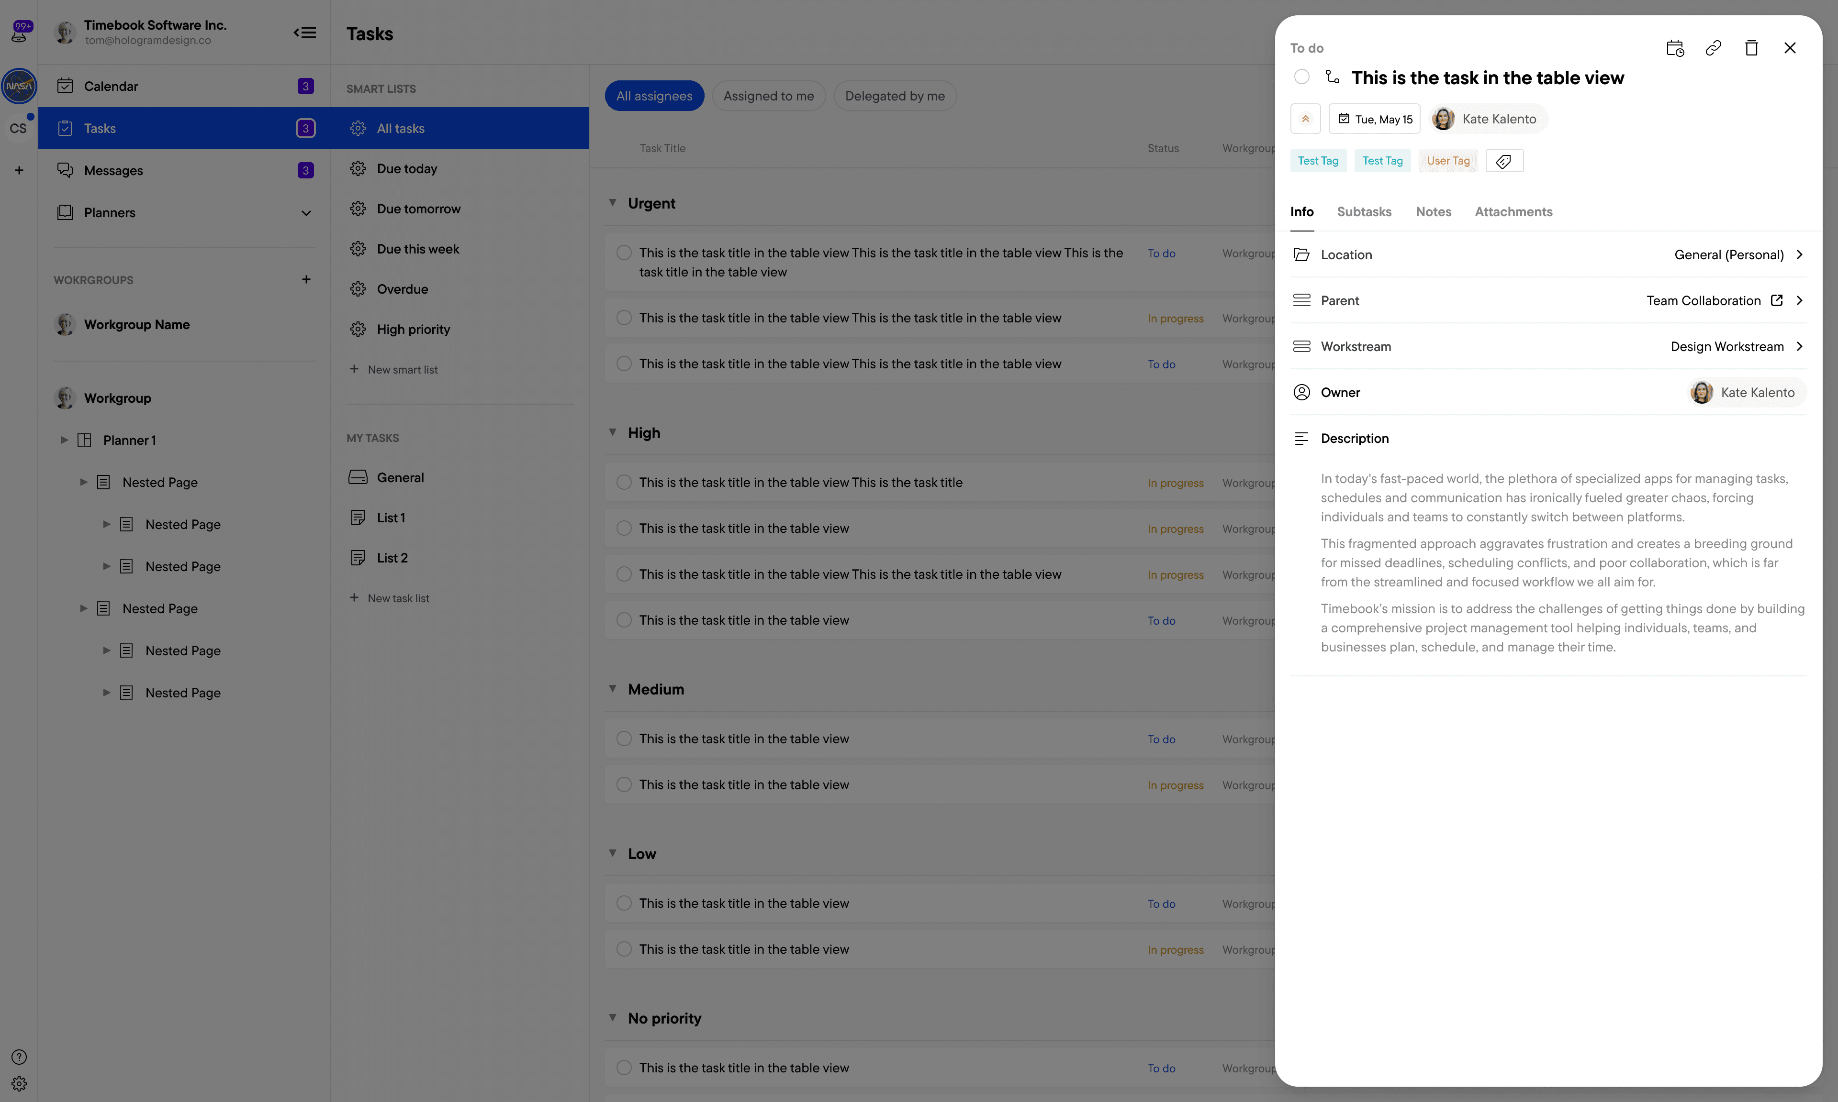Add a tag with the tag icon
This screenshot has height=1102, width=1838.
1504,161
